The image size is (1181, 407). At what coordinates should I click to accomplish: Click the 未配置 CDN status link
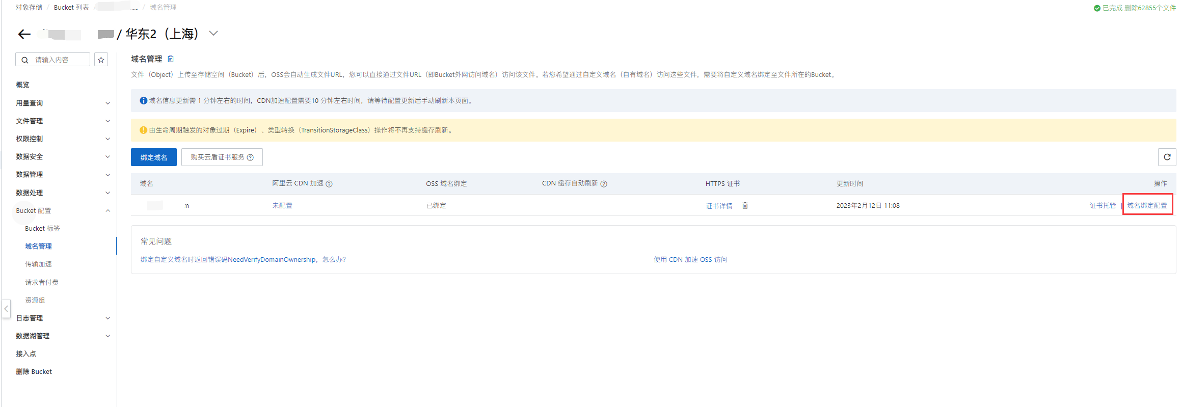point(282,205)
